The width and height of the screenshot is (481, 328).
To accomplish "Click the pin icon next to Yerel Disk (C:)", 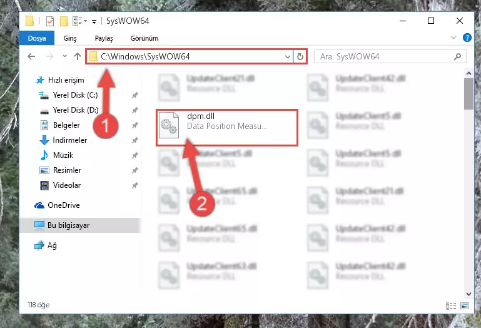I will (x=134, y=95).
